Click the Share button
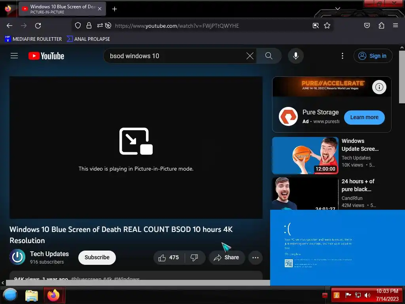Viewport: 405px width, 304px height. click(x=227, y=257)
